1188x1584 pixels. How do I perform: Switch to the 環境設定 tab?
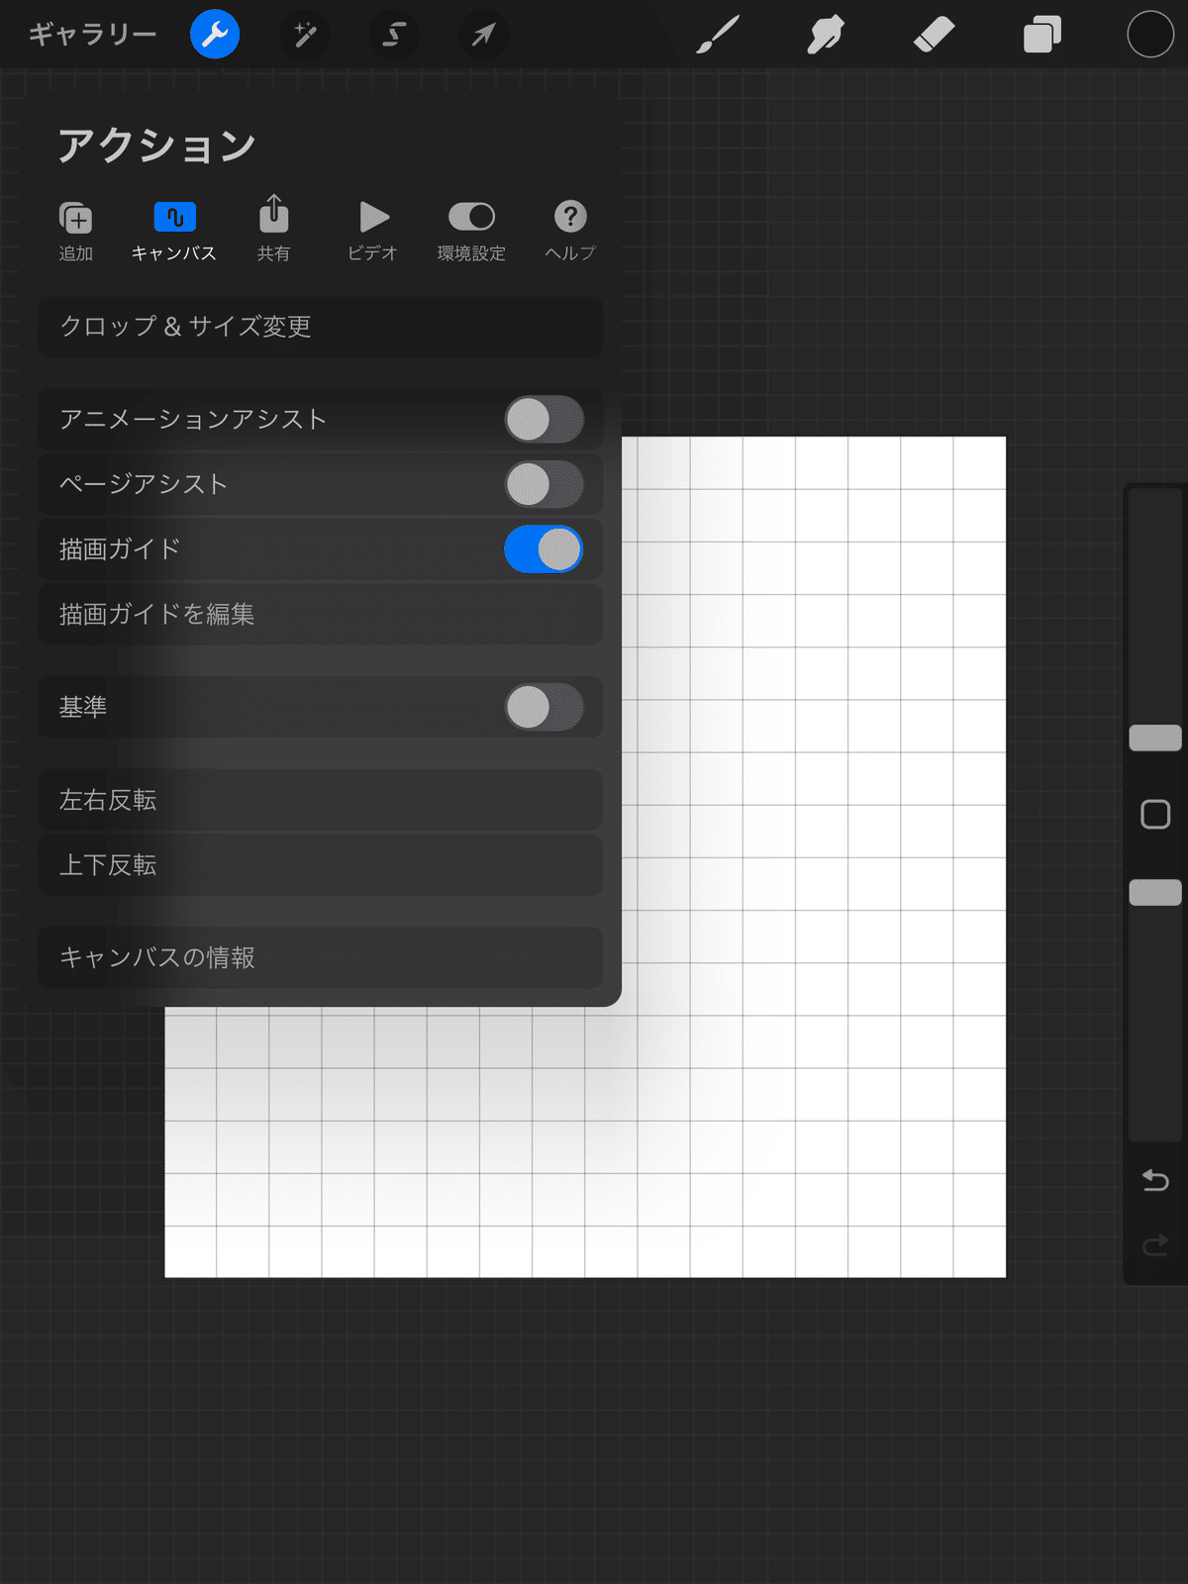[471, 232]
